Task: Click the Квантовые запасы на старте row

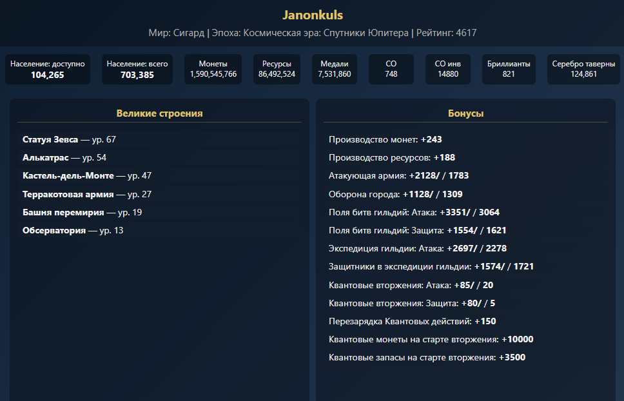Action: pyautogui.click(x=465, y=357)
